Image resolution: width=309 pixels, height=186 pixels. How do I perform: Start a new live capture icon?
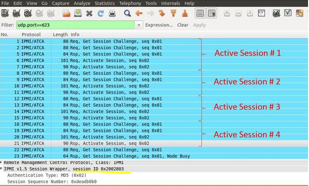(x=28, y=14)
